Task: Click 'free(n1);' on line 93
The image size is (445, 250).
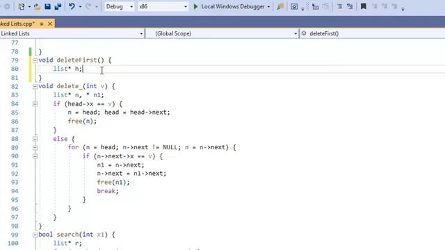Action: (x=113, y=182)
